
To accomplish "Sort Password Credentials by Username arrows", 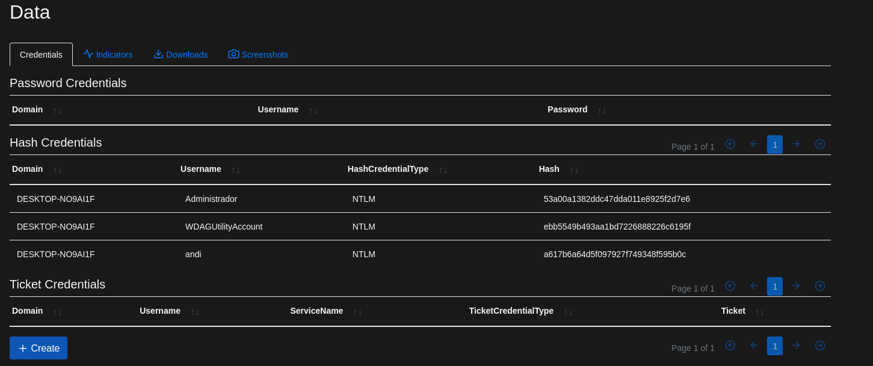I will (x=313, y=110).
